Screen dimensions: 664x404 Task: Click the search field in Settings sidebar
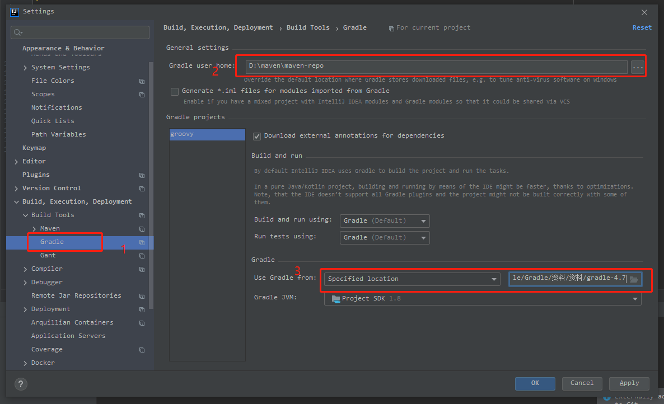pyautogui.click(x=80, y=32)
